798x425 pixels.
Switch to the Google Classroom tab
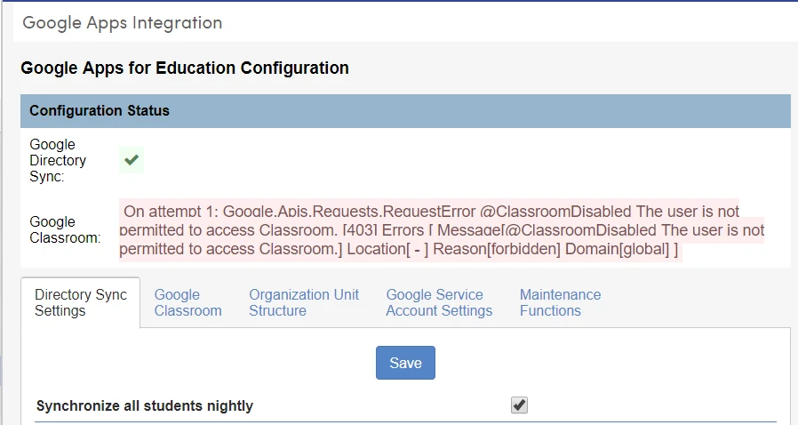tap(188, 302)
